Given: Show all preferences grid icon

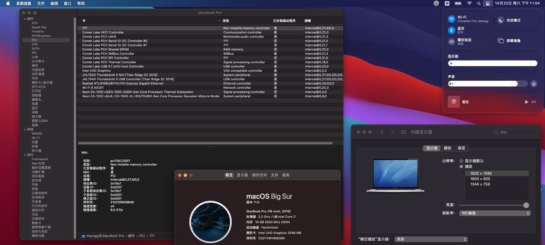Looking at the screenshot, I should tap(403, 132).
